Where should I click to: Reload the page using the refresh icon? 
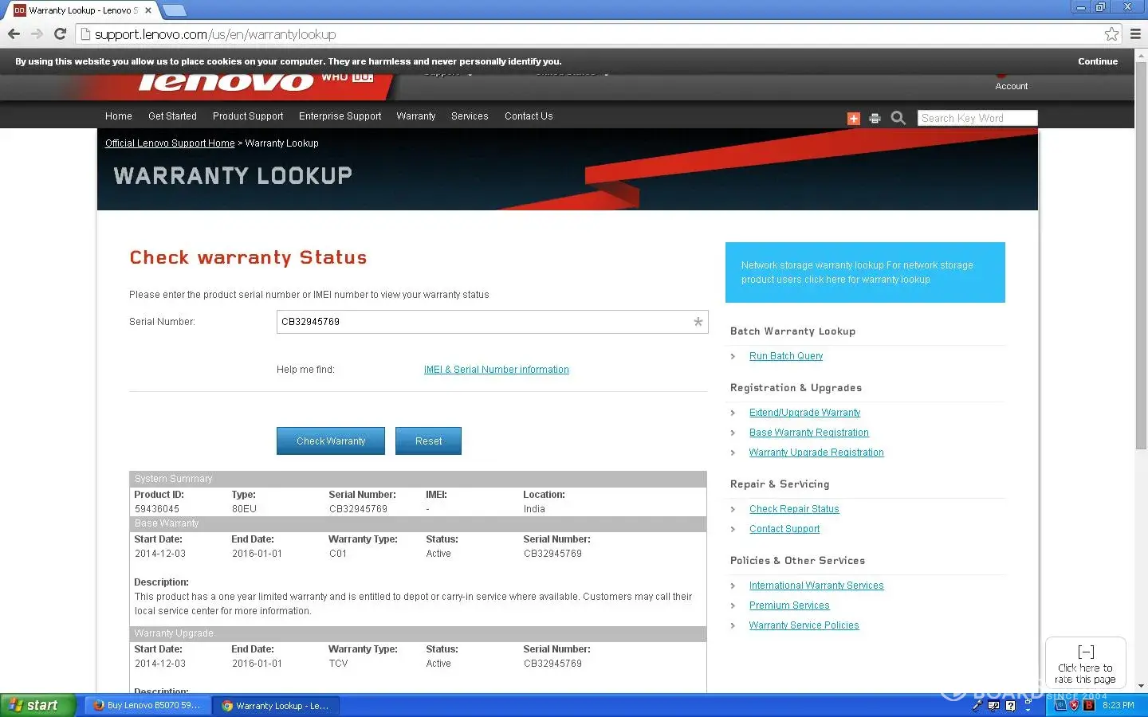click(60, 34)
